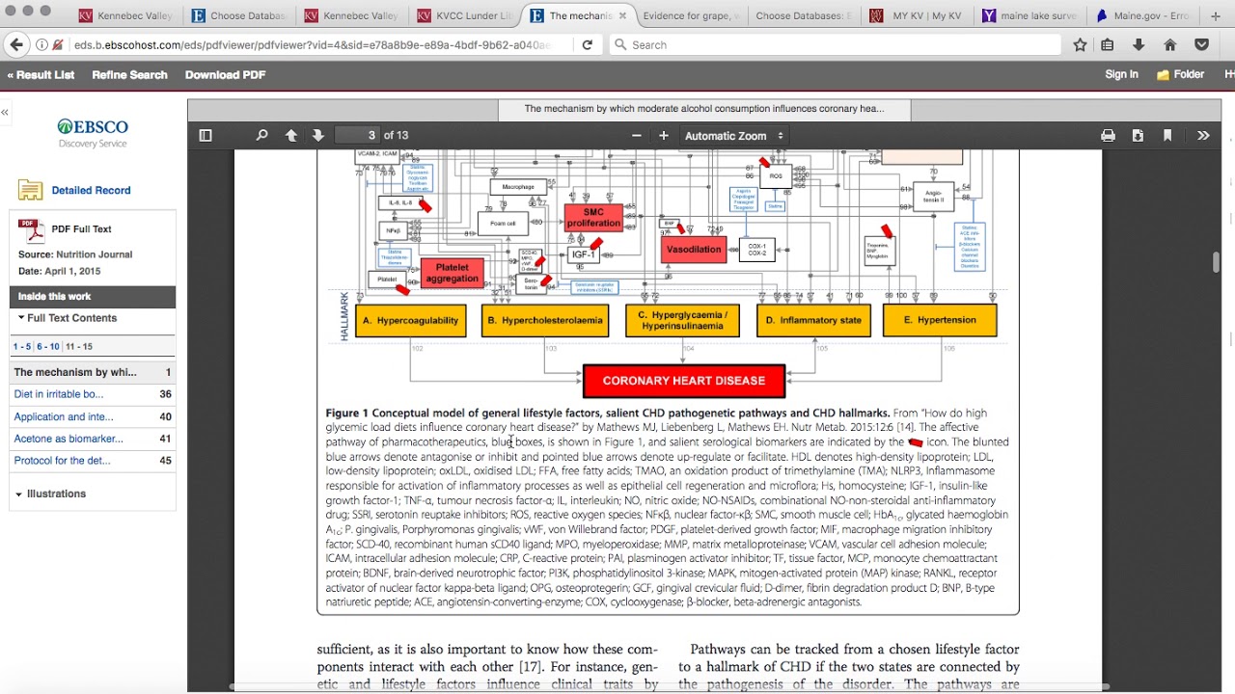Image resolution: width=1235 pixels, height=694 pixels.
Task: Open the PDF Full Text link
Action: (x=81, y=229)
